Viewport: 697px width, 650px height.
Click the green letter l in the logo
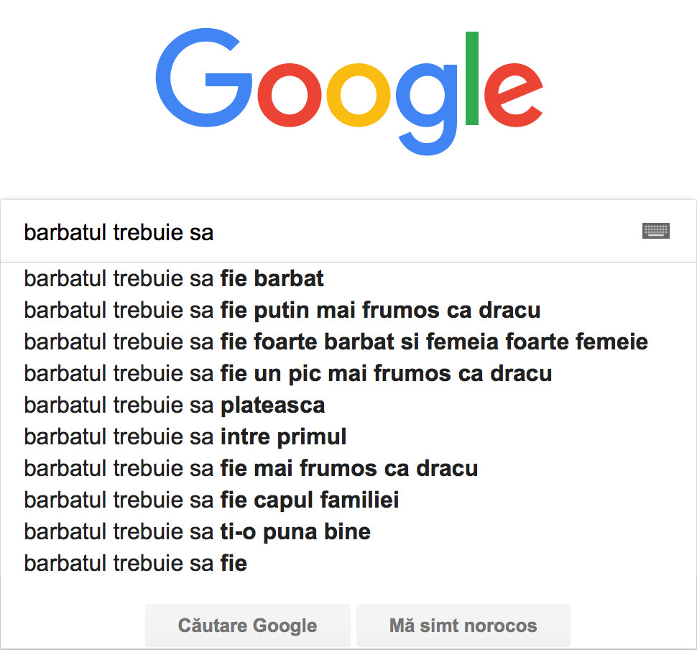point(472,78)
